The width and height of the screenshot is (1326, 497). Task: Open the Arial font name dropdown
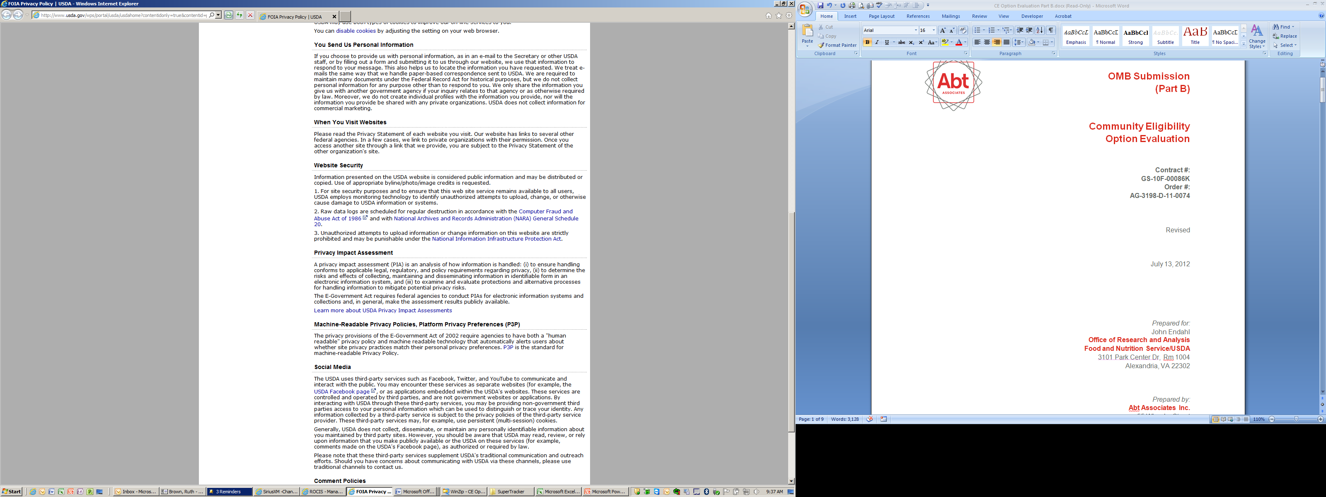tap(916, 30)
